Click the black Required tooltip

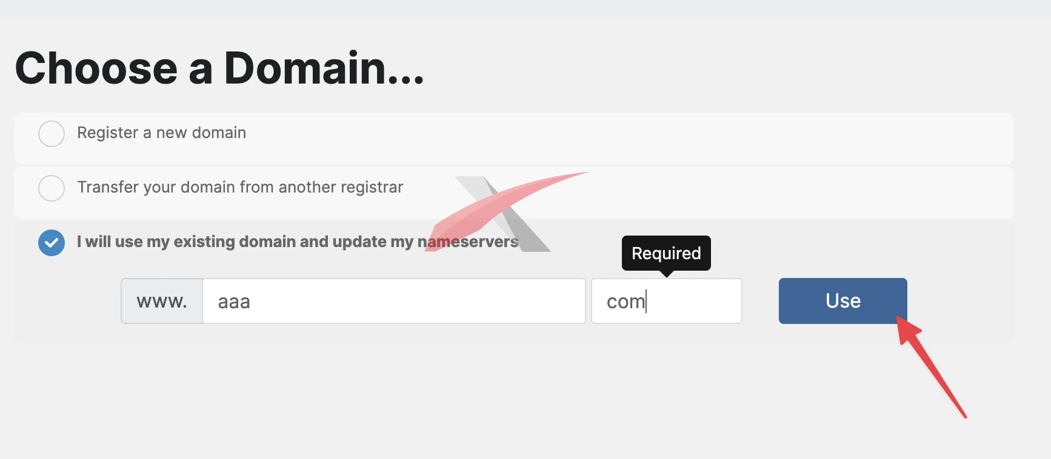click(x=666, y=253)
